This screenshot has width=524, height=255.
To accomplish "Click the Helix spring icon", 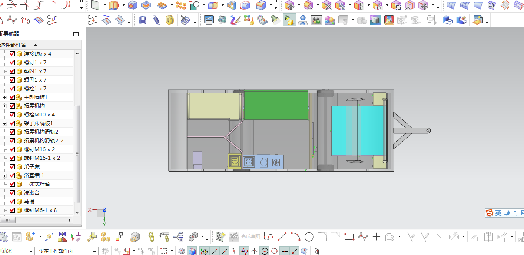I will 143,20.
